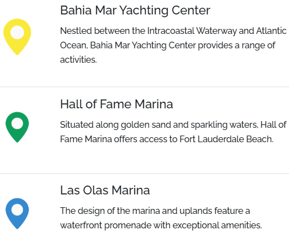Click the description starting 'The design of the marina'
Screen dimensions: 289x235
161,218
